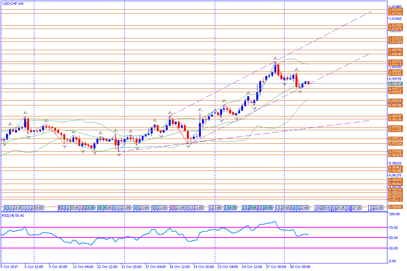This screenshot has height=271, width=407.
Task: Click the 0.97043 price level label
Action: [x=395, y=151]
